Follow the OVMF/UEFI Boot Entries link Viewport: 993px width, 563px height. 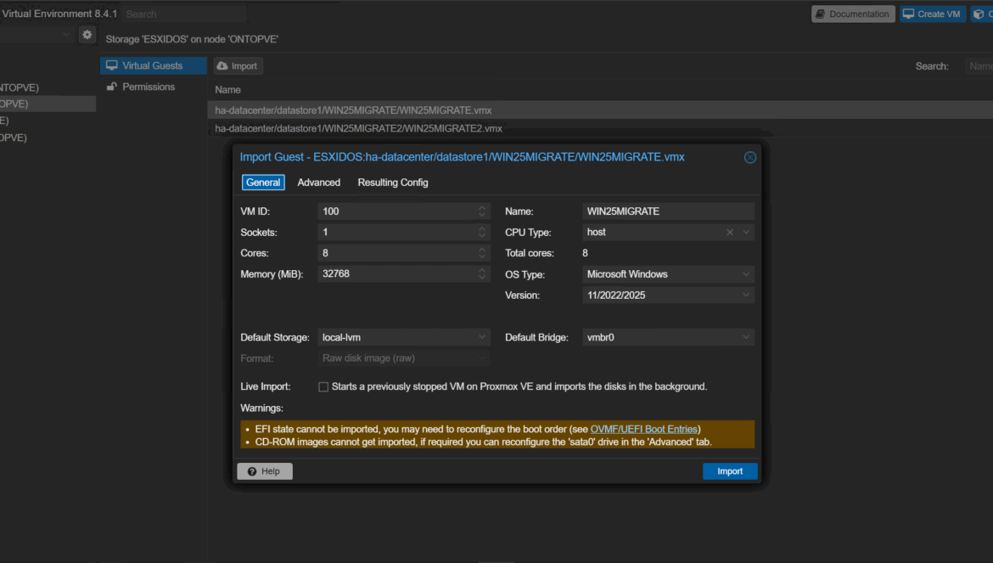643,430
